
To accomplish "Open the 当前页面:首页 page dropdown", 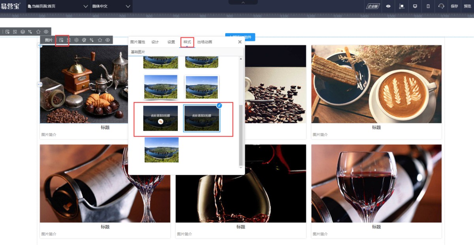I will [x=58, y=6].
